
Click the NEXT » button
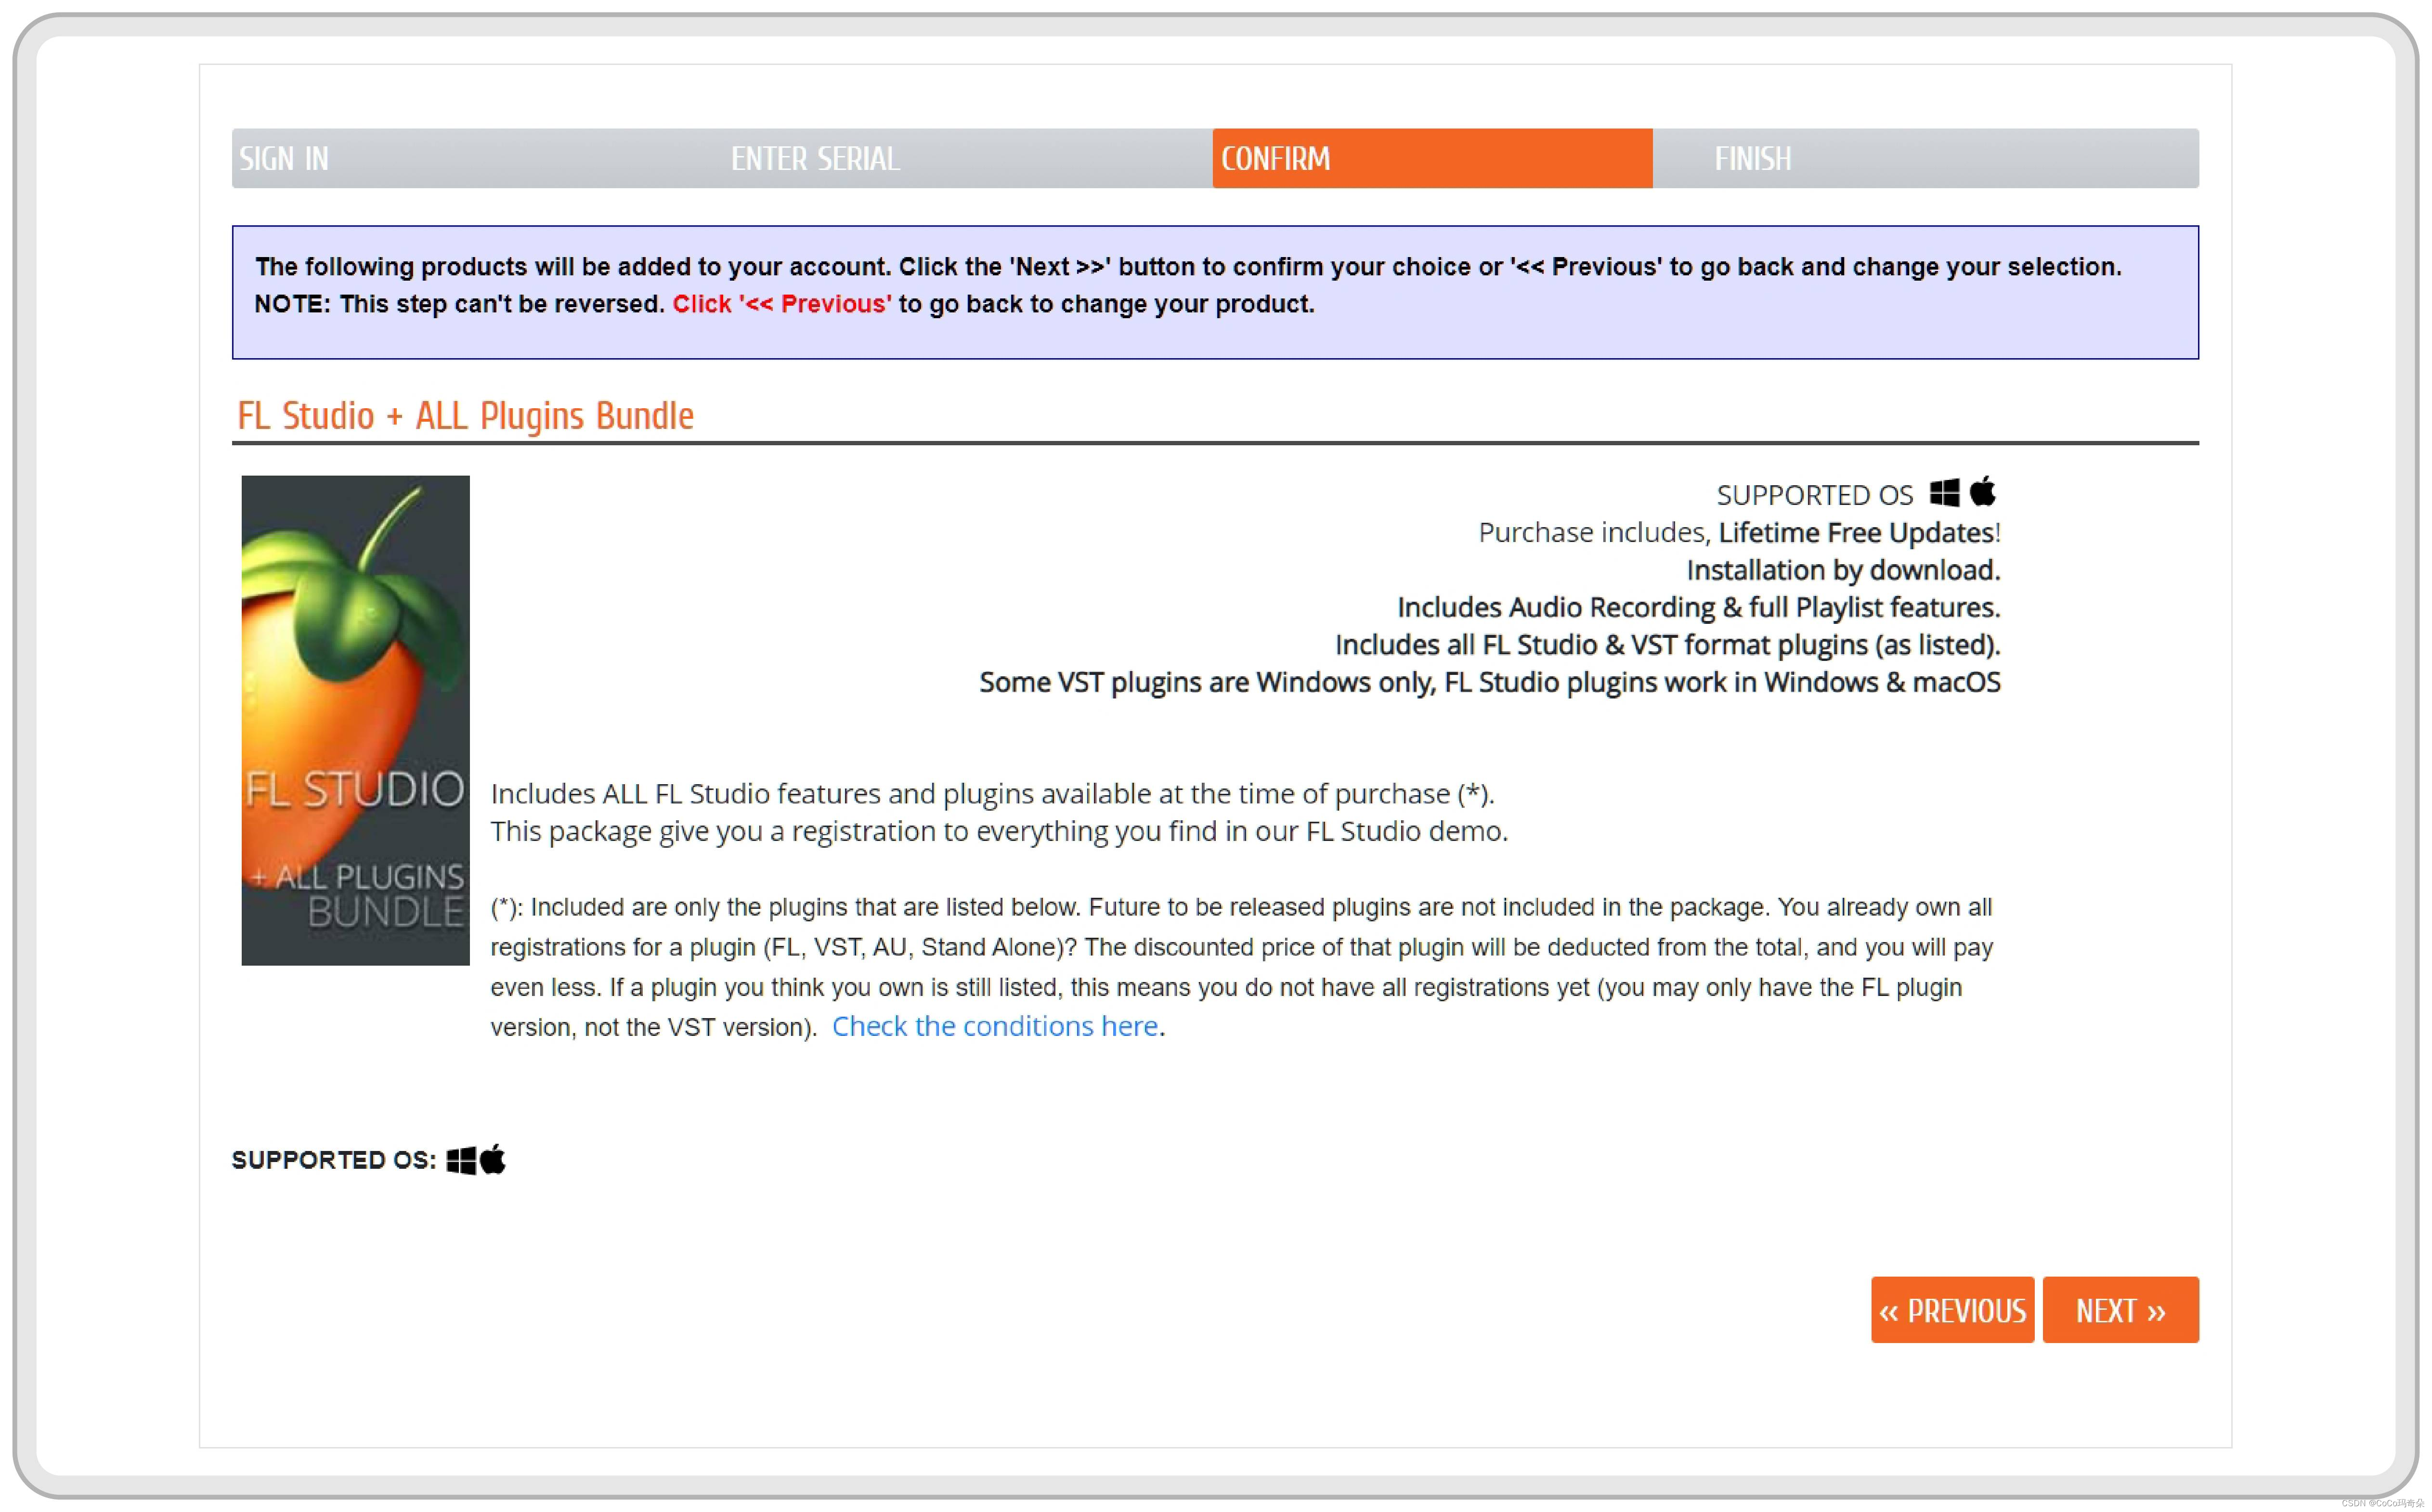coord(2120,1309)
